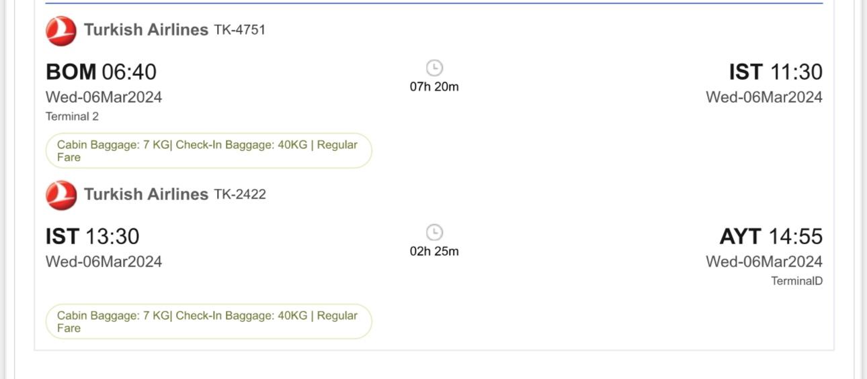Click the date under AYT 14:55
Viewport: 867px width, 379px height.
763,262
